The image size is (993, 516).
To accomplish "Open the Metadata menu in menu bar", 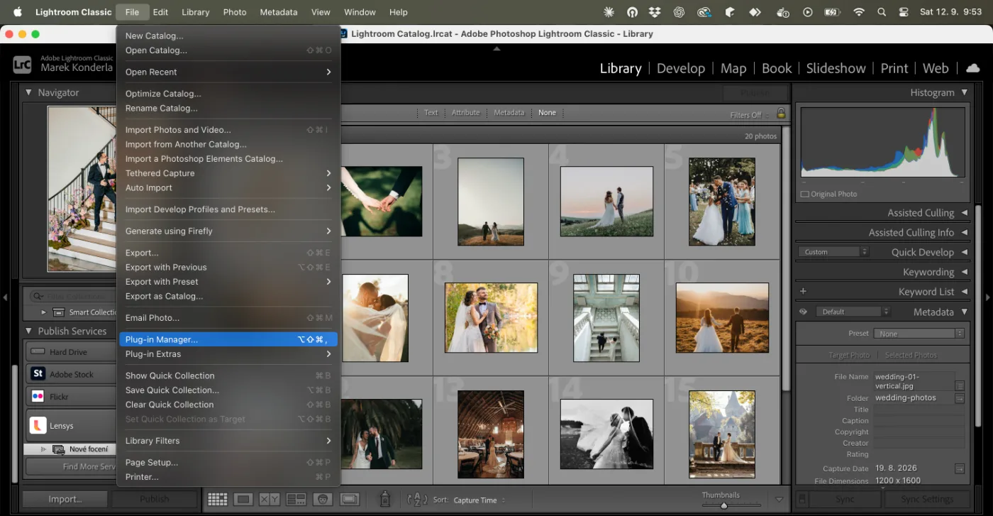I will point(279,12).
